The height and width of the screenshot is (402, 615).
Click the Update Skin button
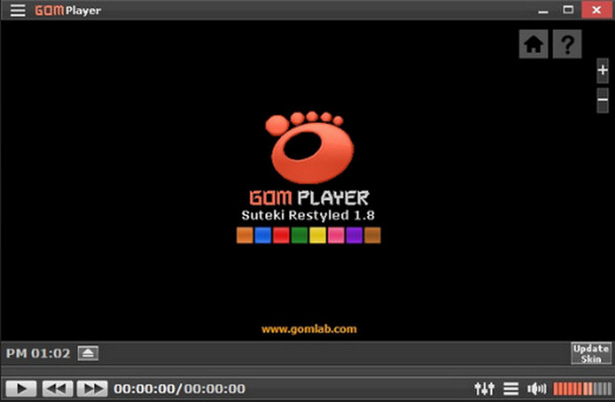tap(591, 354)
